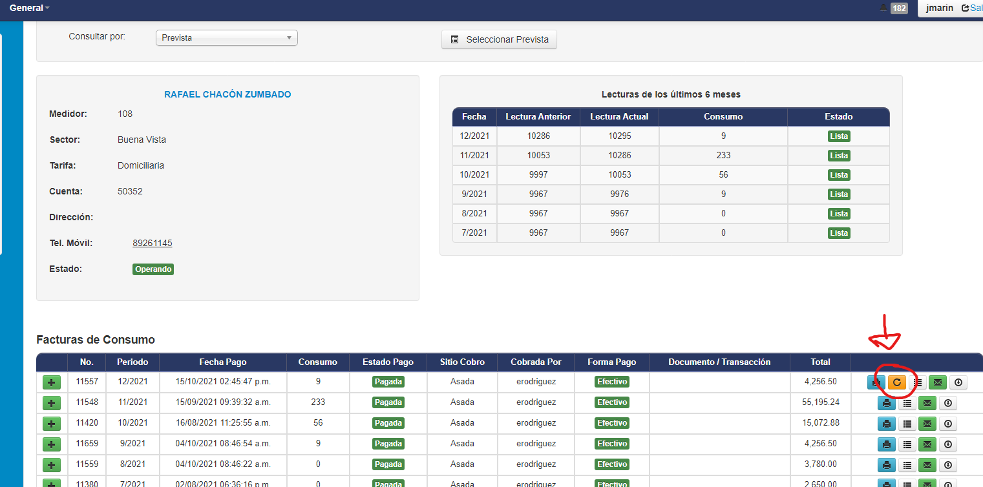The width and height of the screenshot is (983, 487).
Task: Open the Consultar por dropdown showing Prevista
Action: pos(227,38)
